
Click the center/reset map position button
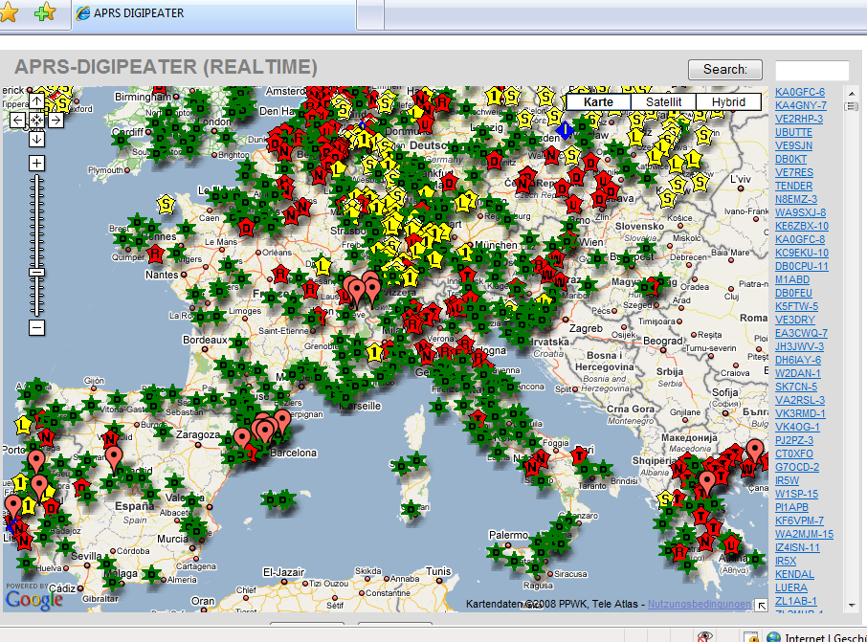[36, 120]
